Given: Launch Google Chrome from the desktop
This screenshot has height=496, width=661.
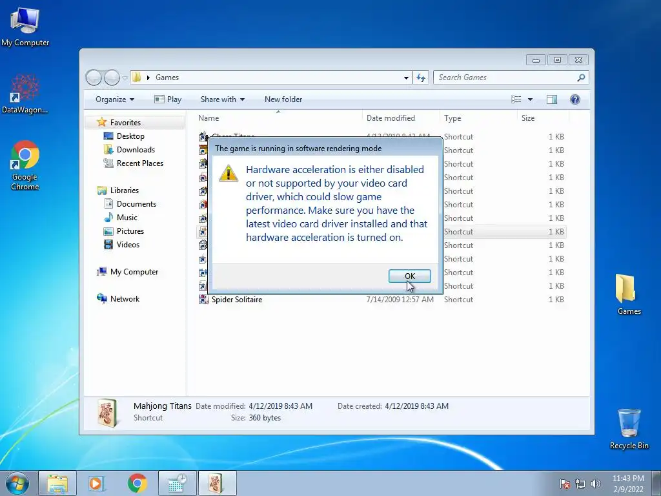Looking at the screenshot, I should point(25,165).
